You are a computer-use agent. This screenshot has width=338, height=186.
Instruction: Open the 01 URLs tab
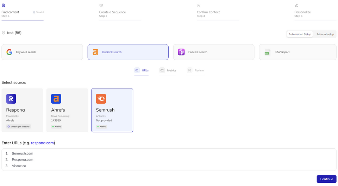pos(142,70)
